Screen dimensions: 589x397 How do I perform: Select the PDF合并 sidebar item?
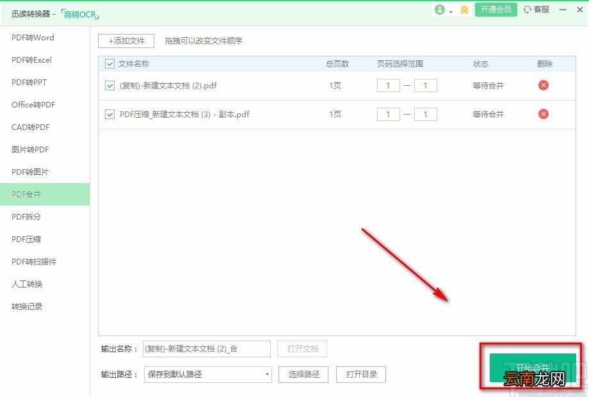(45, 194)
